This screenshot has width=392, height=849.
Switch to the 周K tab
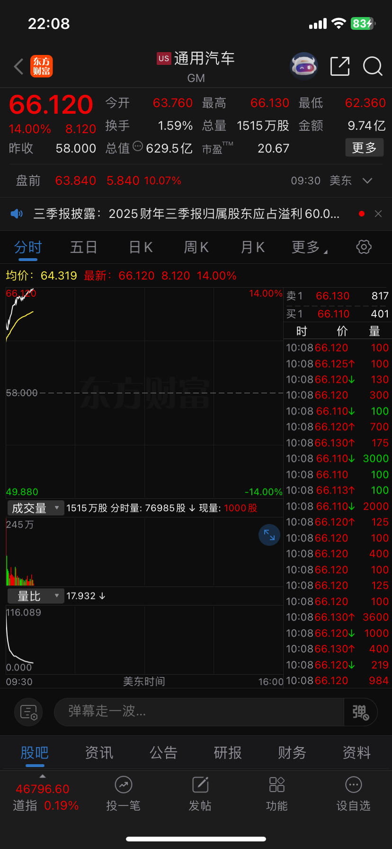click(196, 247)
